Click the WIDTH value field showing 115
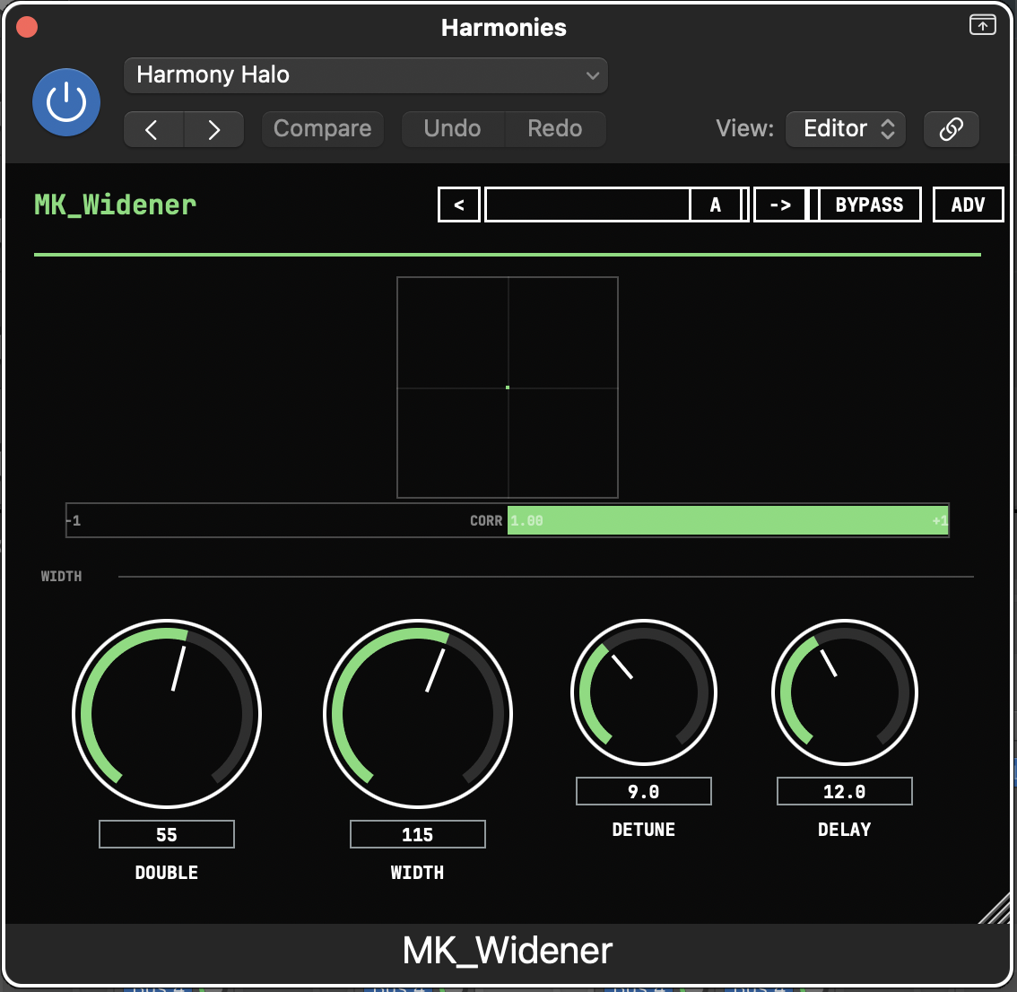This screenshot has height=992, width=1017. (x=418, y=834)
